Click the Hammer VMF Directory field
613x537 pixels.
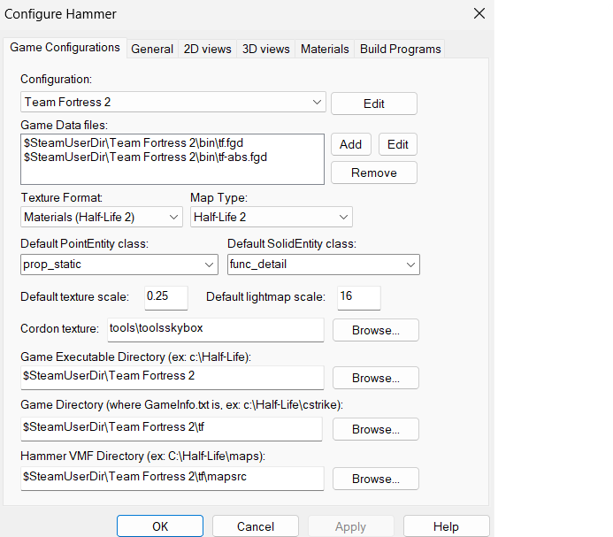(x=172, y=479)
